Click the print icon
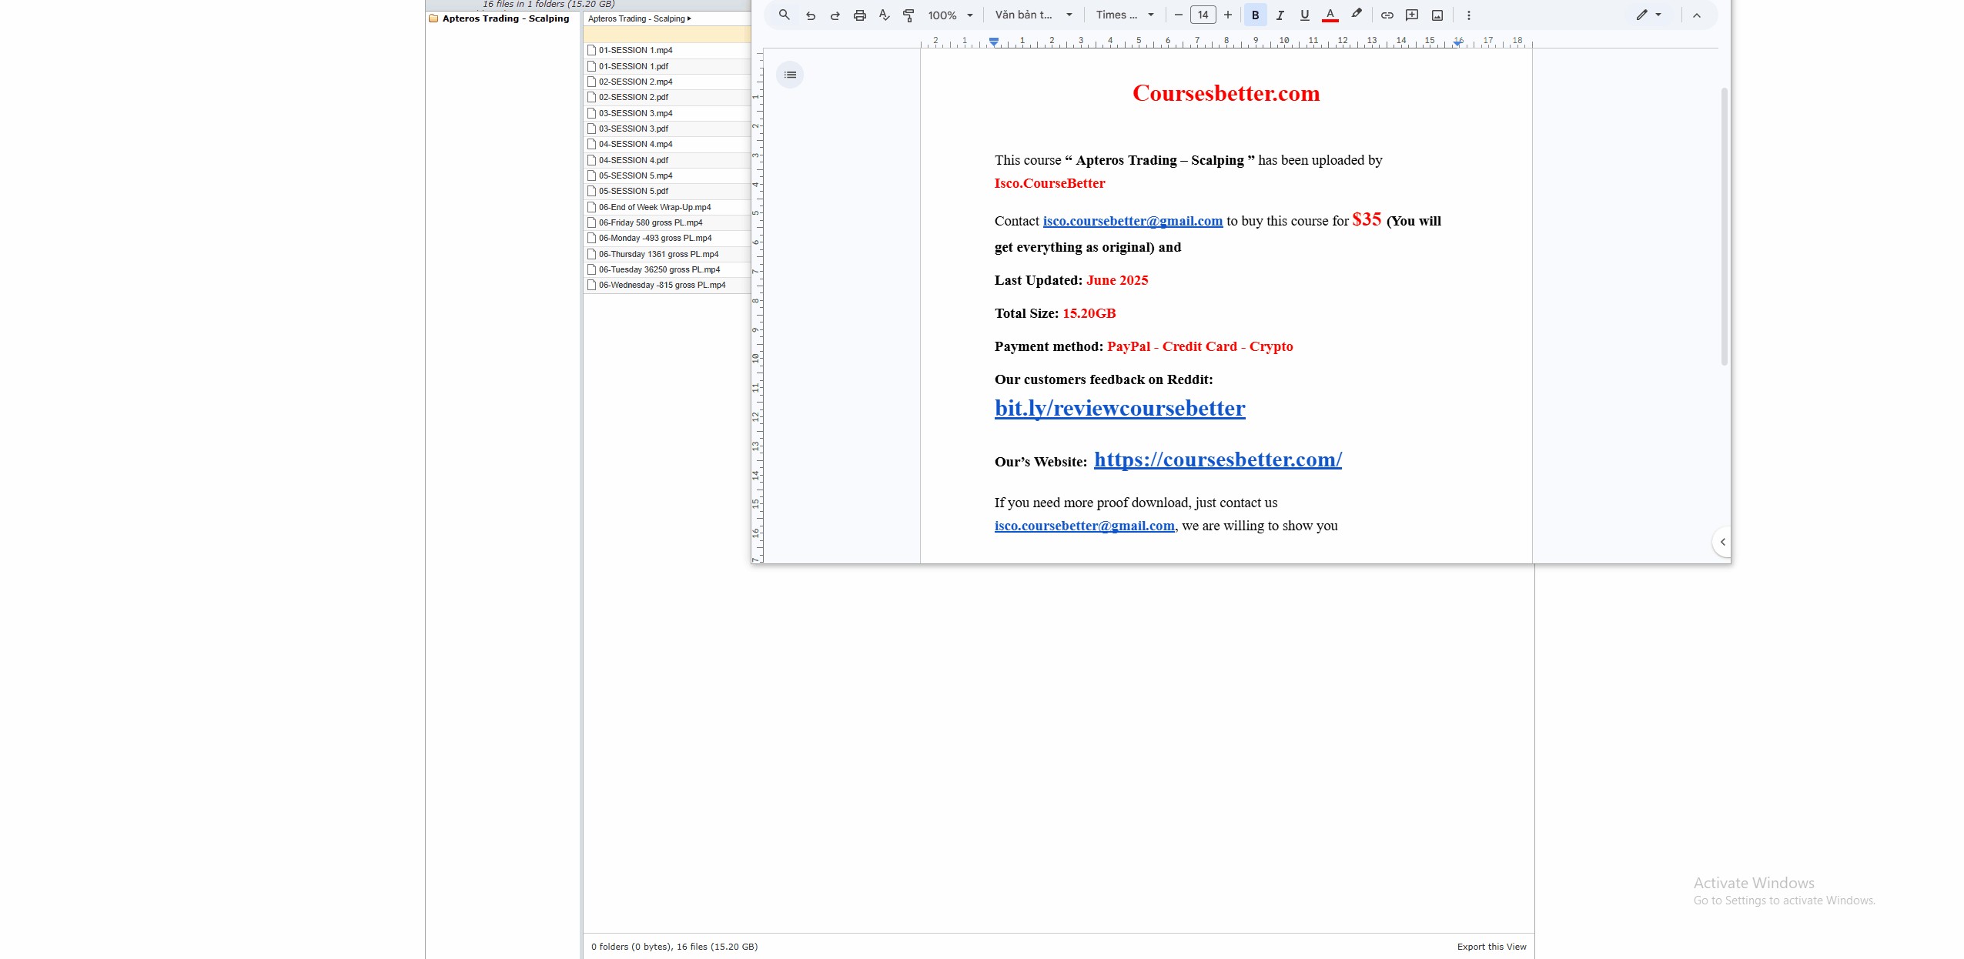This screenshot has height=959, width=1964. [860, 15]
